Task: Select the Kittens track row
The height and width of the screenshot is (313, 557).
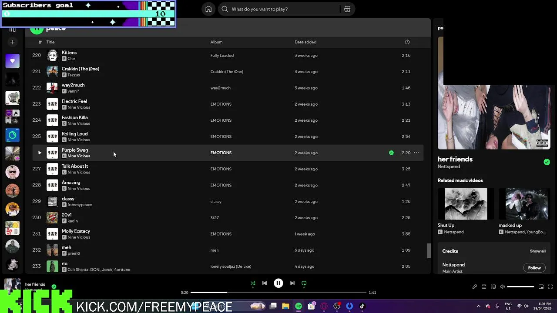Action: pyautogui.click(x=227, y=55)
